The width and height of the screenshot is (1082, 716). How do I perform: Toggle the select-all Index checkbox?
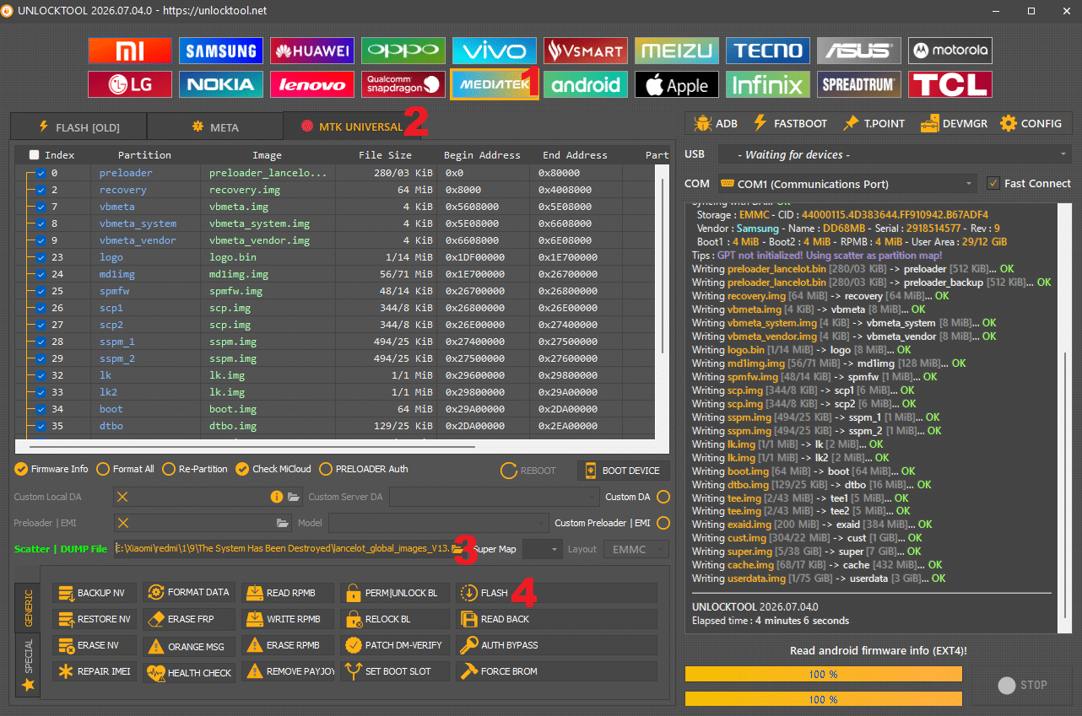34,155
